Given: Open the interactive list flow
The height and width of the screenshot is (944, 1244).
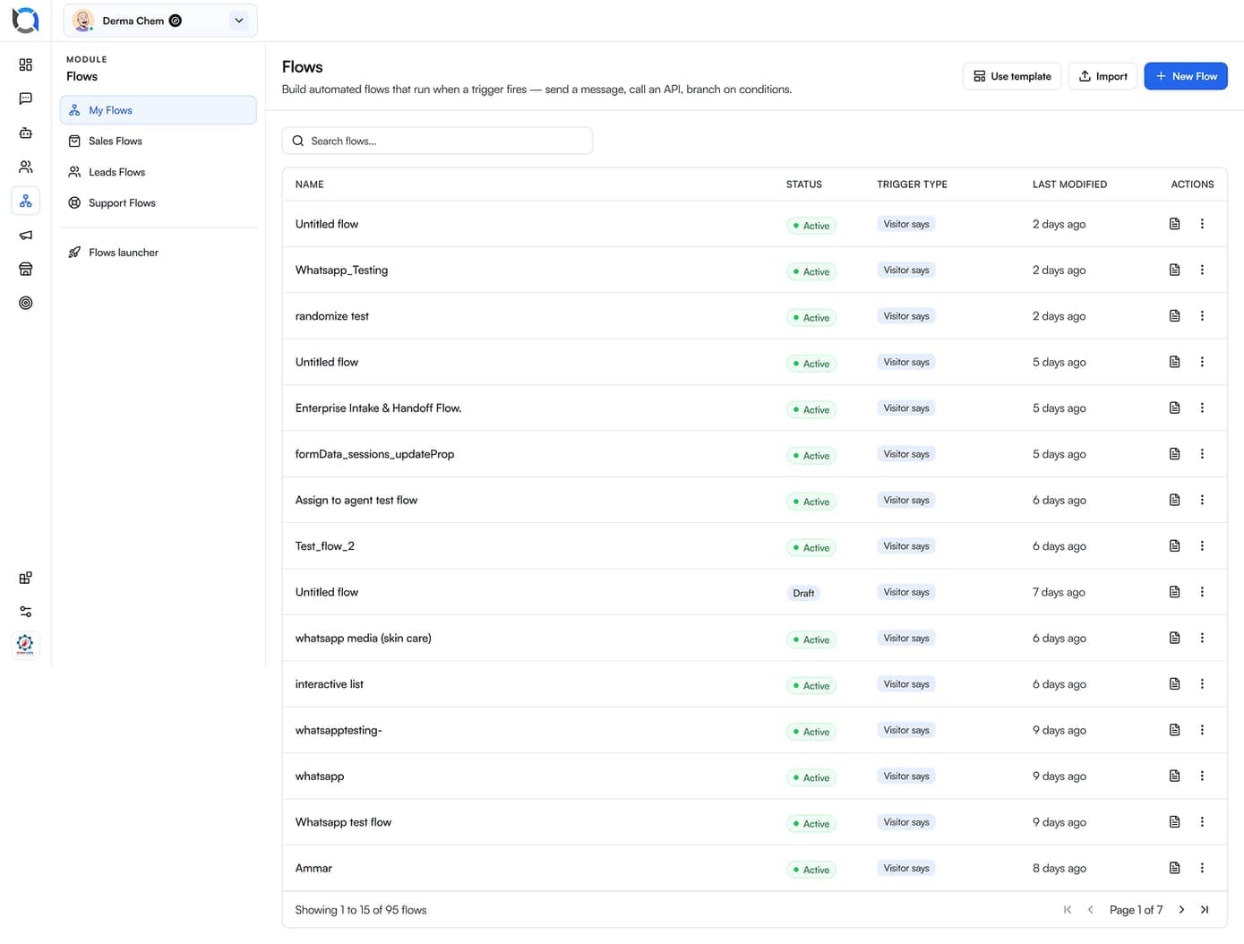Looking at the screenshot, I should pos(330,684).
